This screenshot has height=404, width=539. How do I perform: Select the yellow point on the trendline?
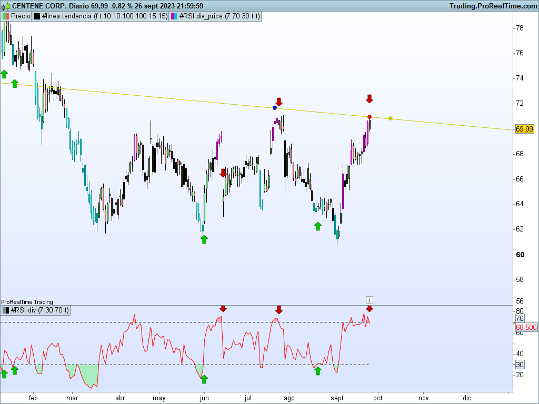pyautogui.click(x=391, y=118)
